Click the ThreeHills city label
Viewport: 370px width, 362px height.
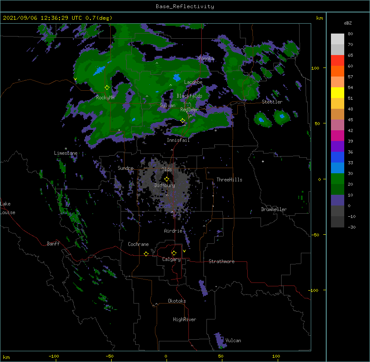tap(229, 180)
